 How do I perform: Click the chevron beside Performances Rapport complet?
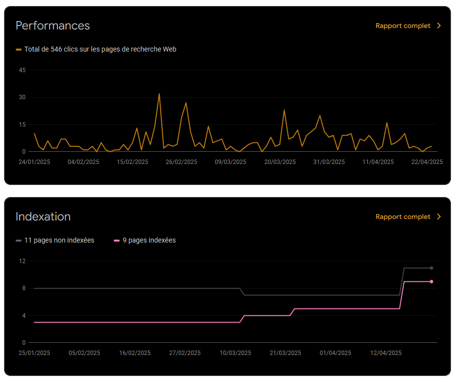coord(439,26)
